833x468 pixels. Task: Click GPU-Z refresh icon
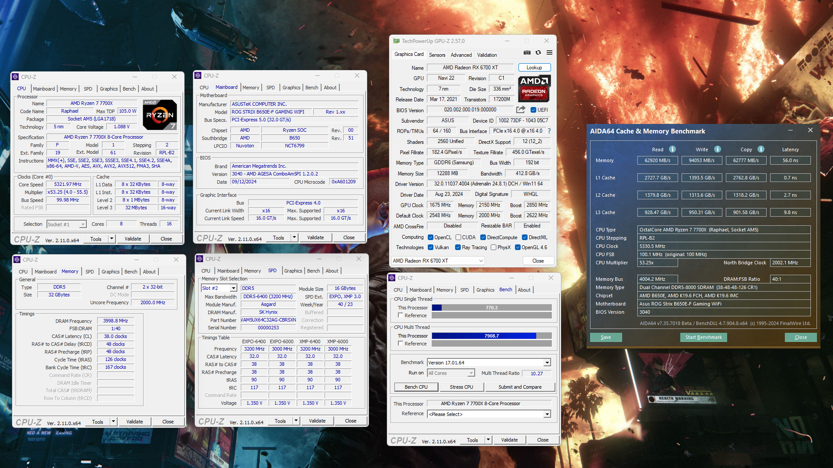click(538, 53)
